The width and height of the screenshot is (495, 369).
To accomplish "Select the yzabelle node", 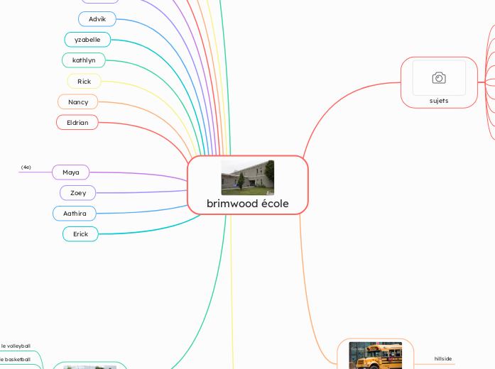I will coord(87,40).
